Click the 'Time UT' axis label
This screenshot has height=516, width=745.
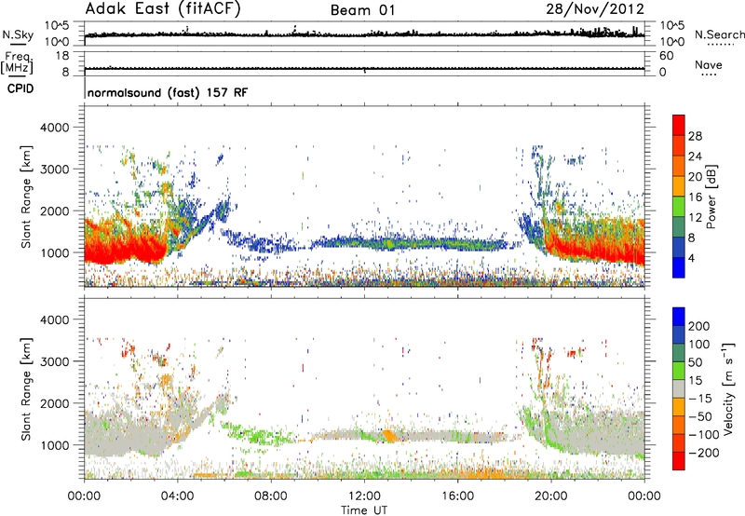tap(364, 510)
